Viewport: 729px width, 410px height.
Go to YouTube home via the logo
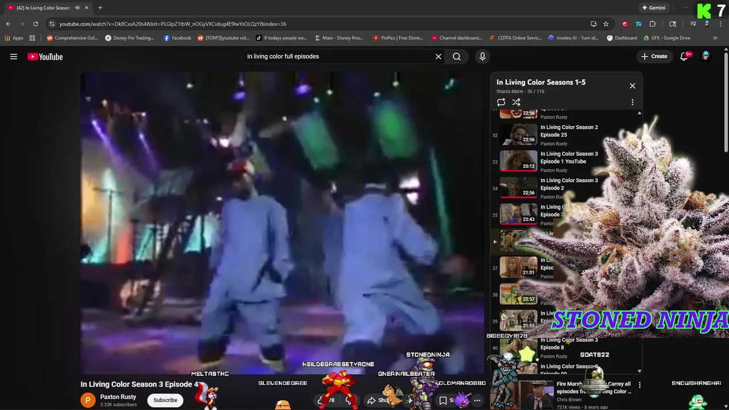click(x=45, y=56)
